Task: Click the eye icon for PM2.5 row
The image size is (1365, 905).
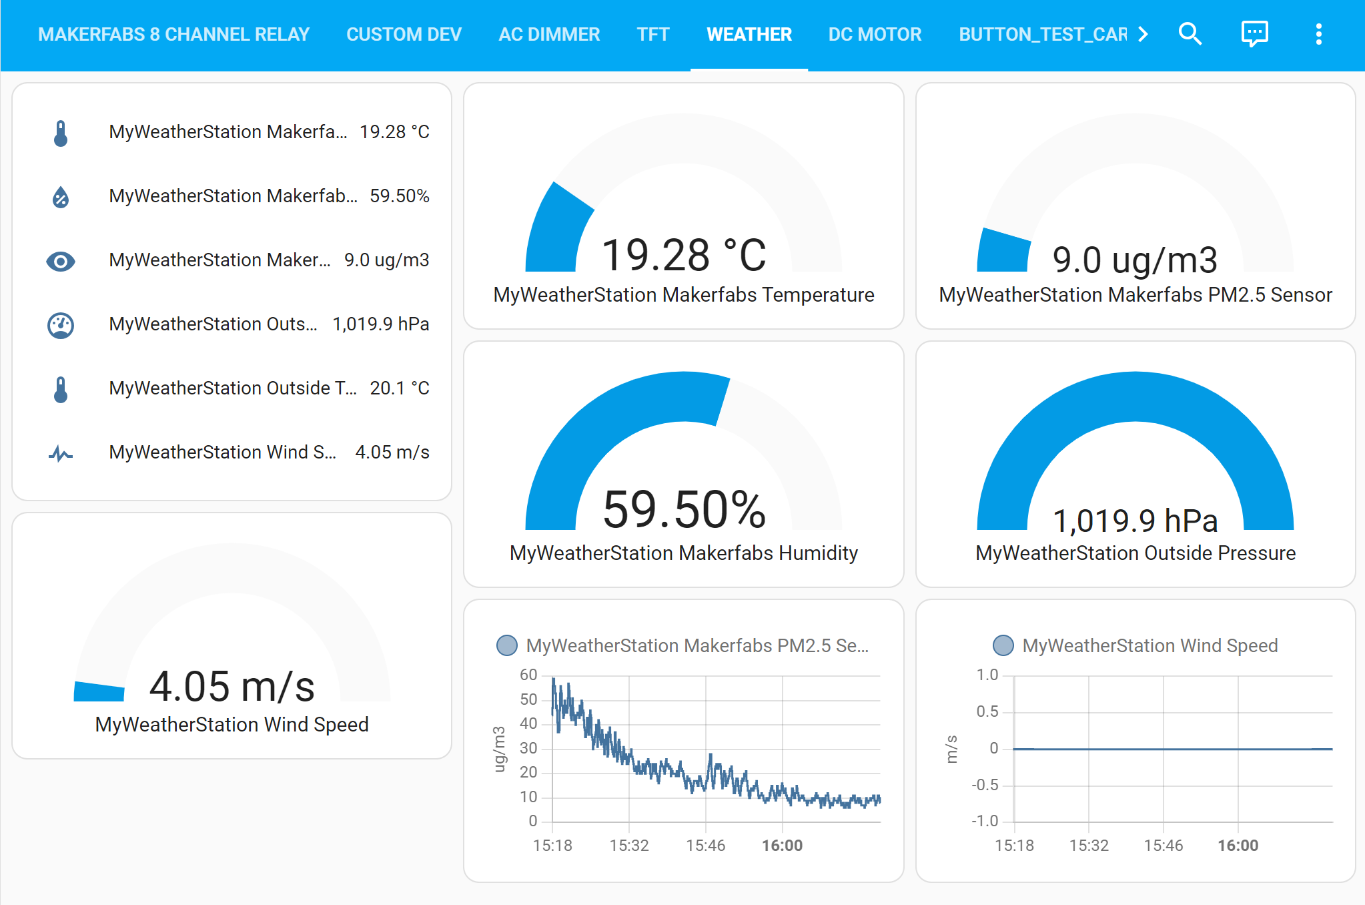Action: [x=61, y=261]
